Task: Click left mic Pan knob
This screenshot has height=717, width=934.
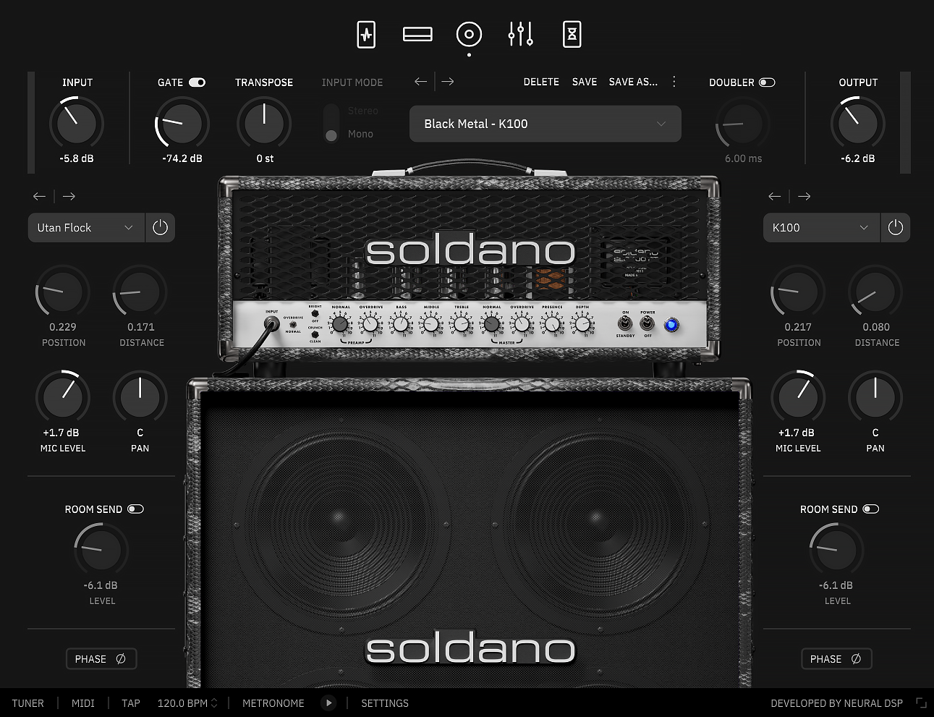Action: point(140,397)
